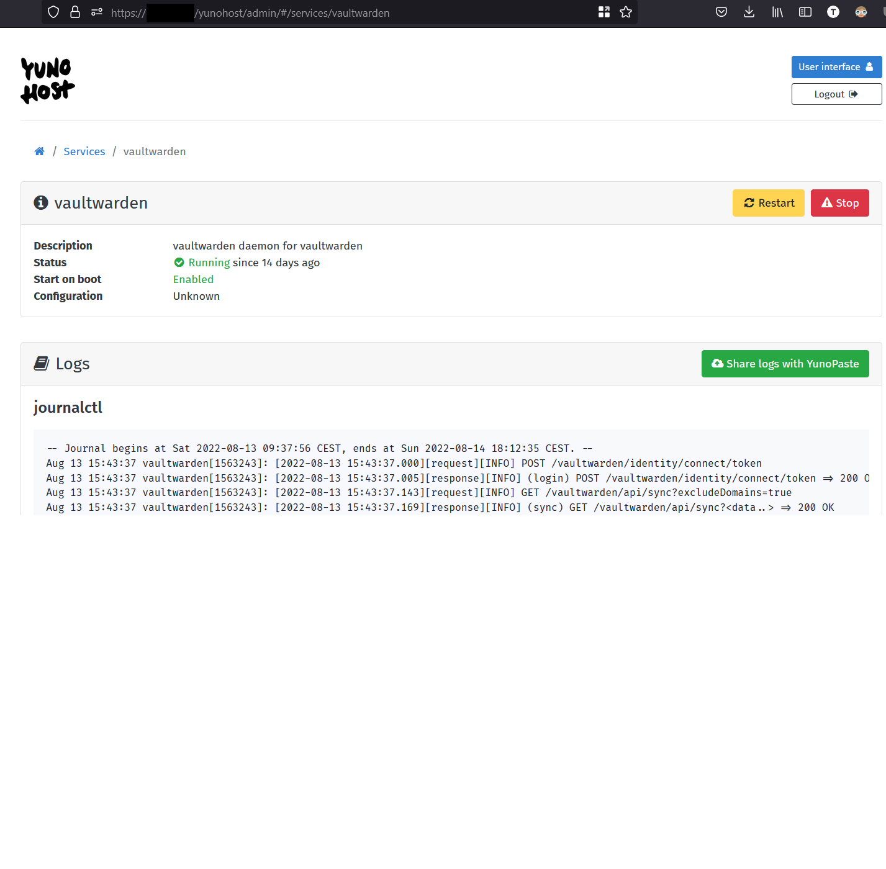The height and width of the screenshot is (869, 886).
Task: Click the 'vaultwarden daemon for vaultwarden' description
Action: pyautogui.click(x=268, y=246)
